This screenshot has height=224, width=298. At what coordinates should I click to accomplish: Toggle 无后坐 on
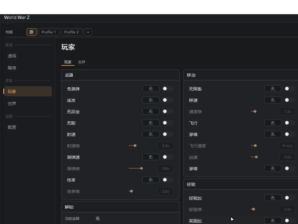click(168, 111)
